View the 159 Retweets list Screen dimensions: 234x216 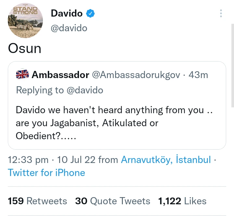(37, 201)
